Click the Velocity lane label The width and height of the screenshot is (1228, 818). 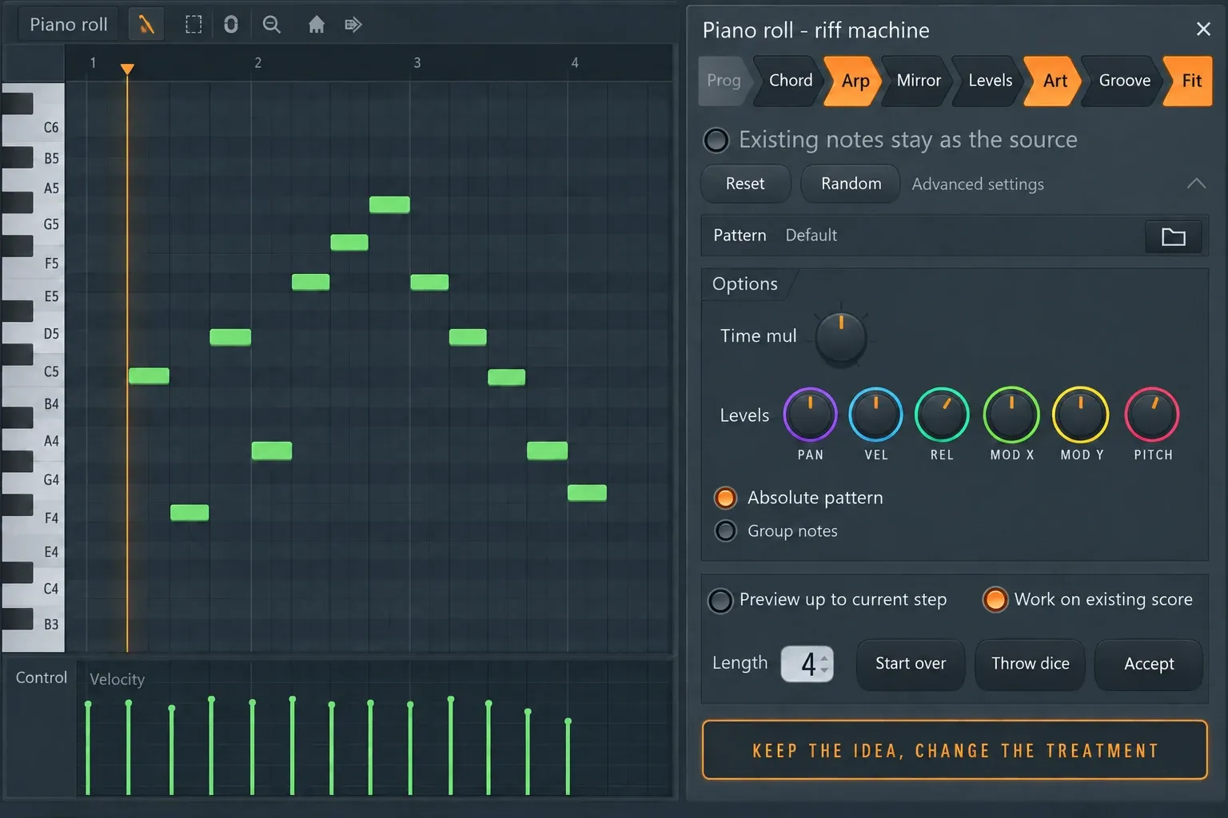coord(117,680)
